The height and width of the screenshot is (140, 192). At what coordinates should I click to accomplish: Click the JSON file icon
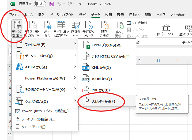point(86,78)
